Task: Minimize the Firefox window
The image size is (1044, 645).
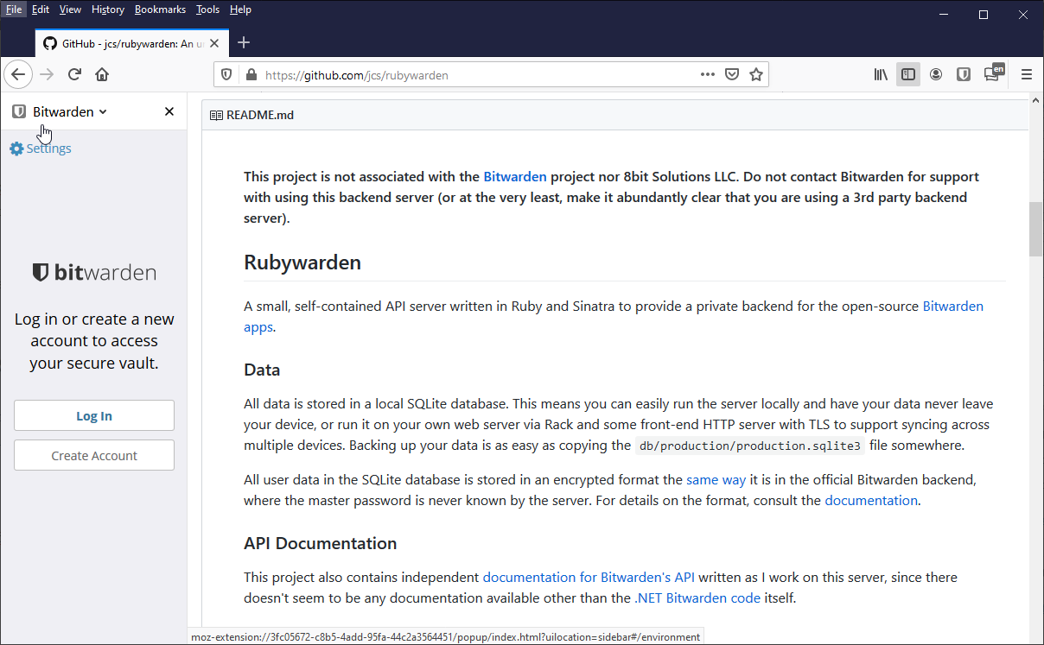Action: click(944, 15)
